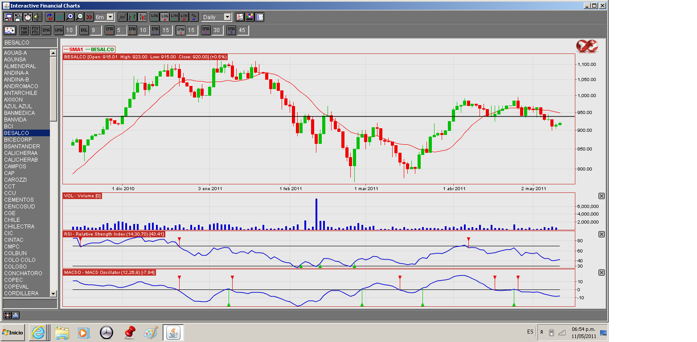Image resolution: width=697 pixels, height=342 pixels.
Task: Click the WMA period field showing 10
Action: coord(69,30)
